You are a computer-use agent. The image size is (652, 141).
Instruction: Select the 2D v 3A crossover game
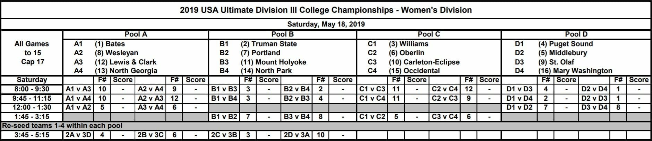[x=297, y=135]
